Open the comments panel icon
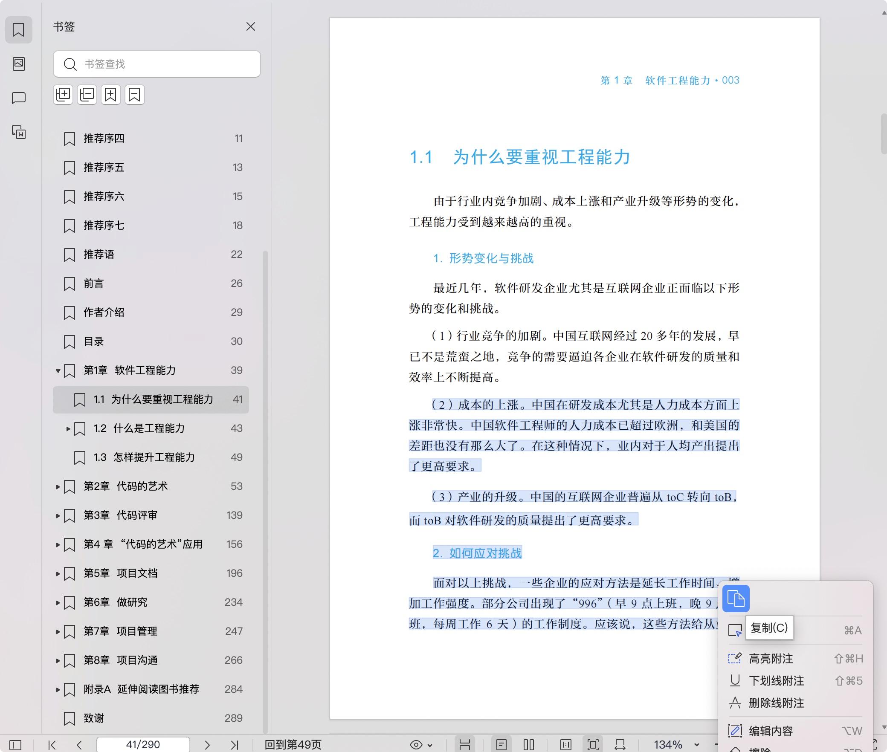 [x=18, y=98]
